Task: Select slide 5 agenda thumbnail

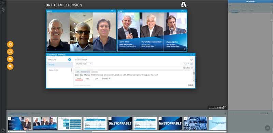Action: (70, 123)
